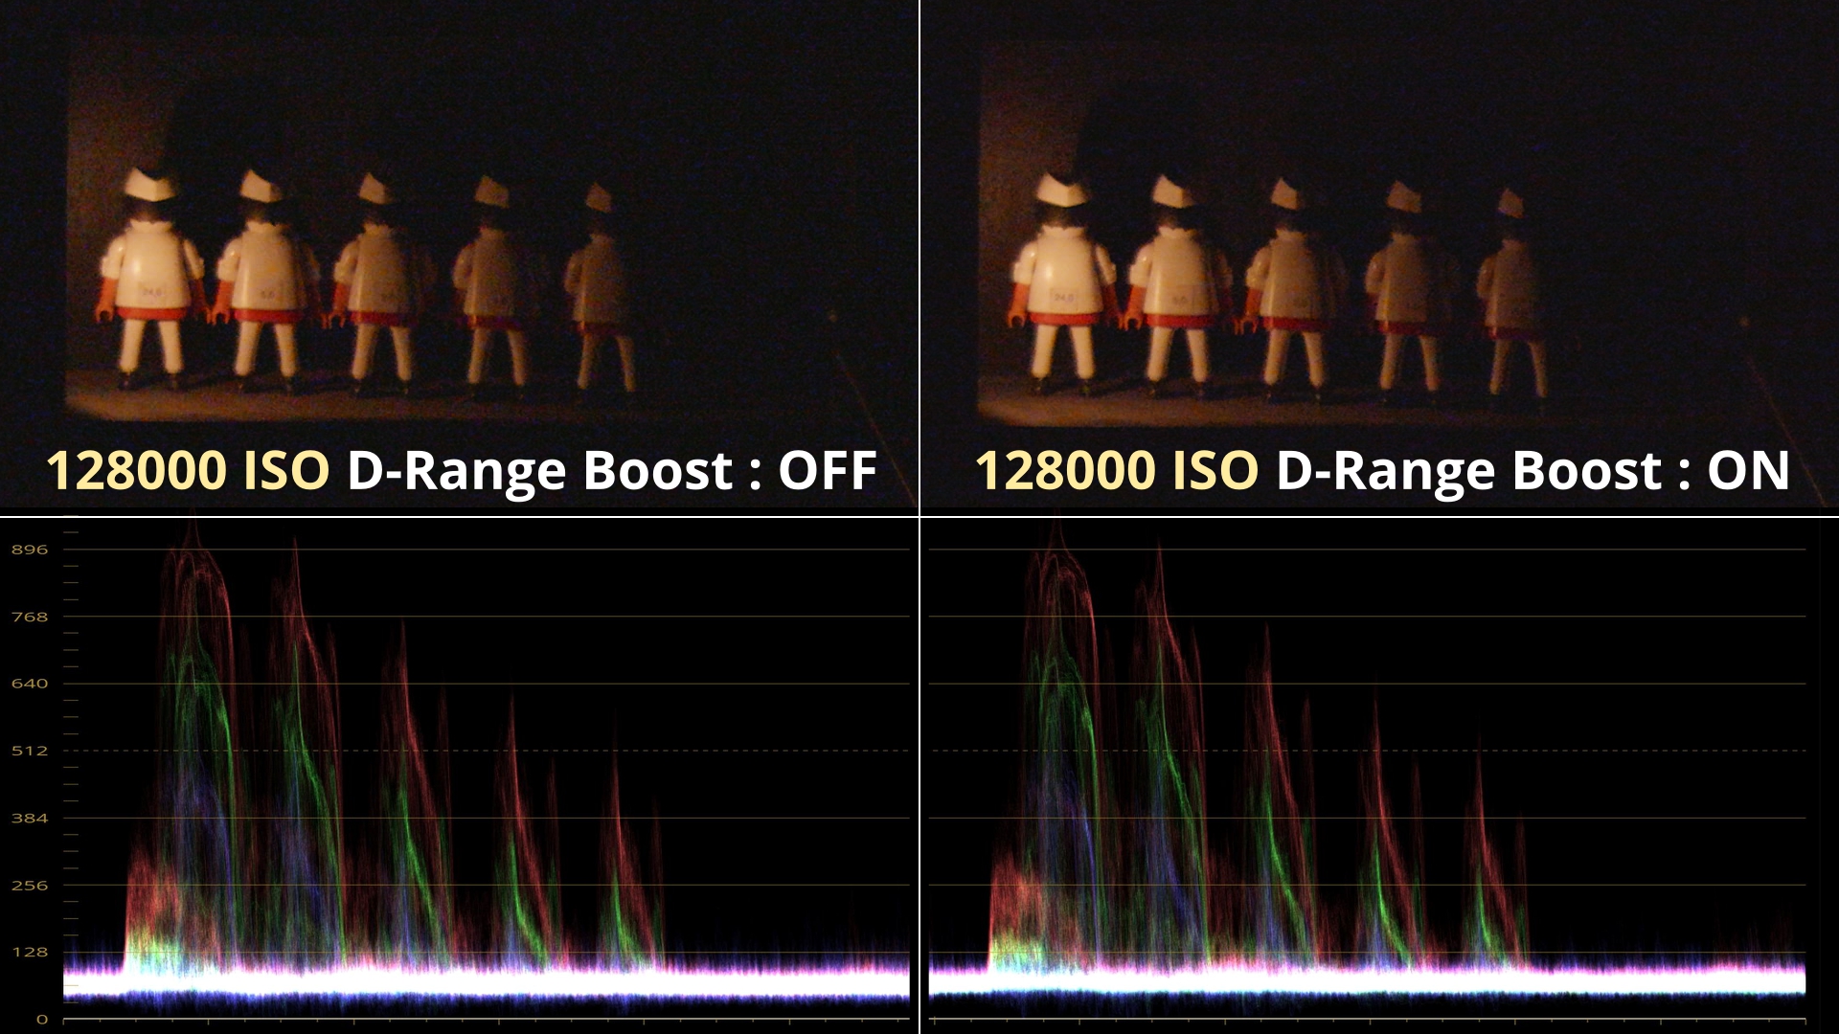
Task: Click the 256 waveform scale label
Action: pos(29,886)
